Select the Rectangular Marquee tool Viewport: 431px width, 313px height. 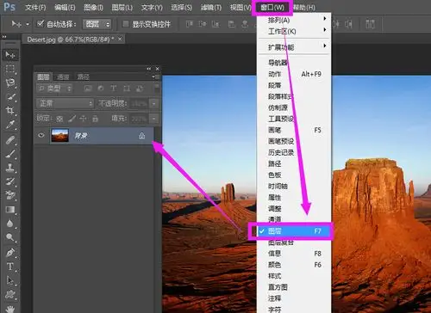[10, 69]
